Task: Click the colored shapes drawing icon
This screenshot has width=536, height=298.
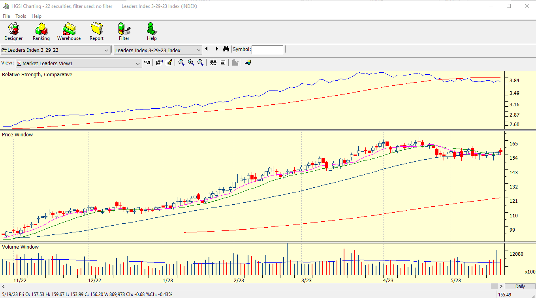Action: click(248, 62)
